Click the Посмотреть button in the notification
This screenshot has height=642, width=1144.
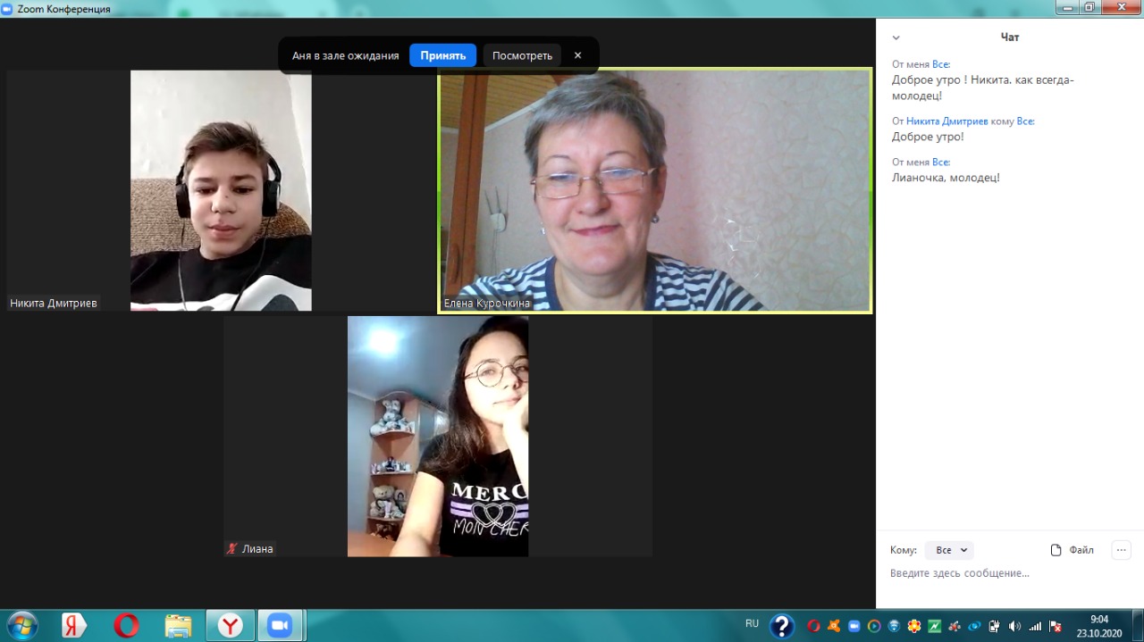tap(522, 55)
